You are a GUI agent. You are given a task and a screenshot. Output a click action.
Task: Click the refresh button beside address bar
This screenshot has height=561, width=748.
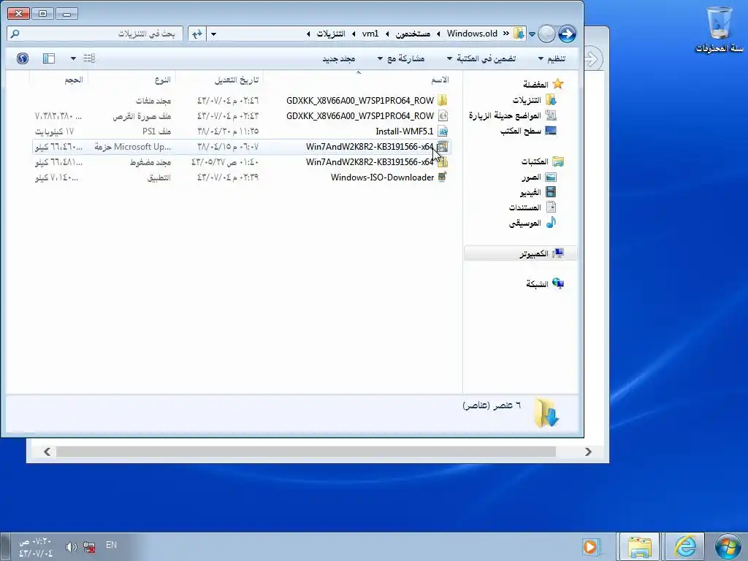coord(197,34)
